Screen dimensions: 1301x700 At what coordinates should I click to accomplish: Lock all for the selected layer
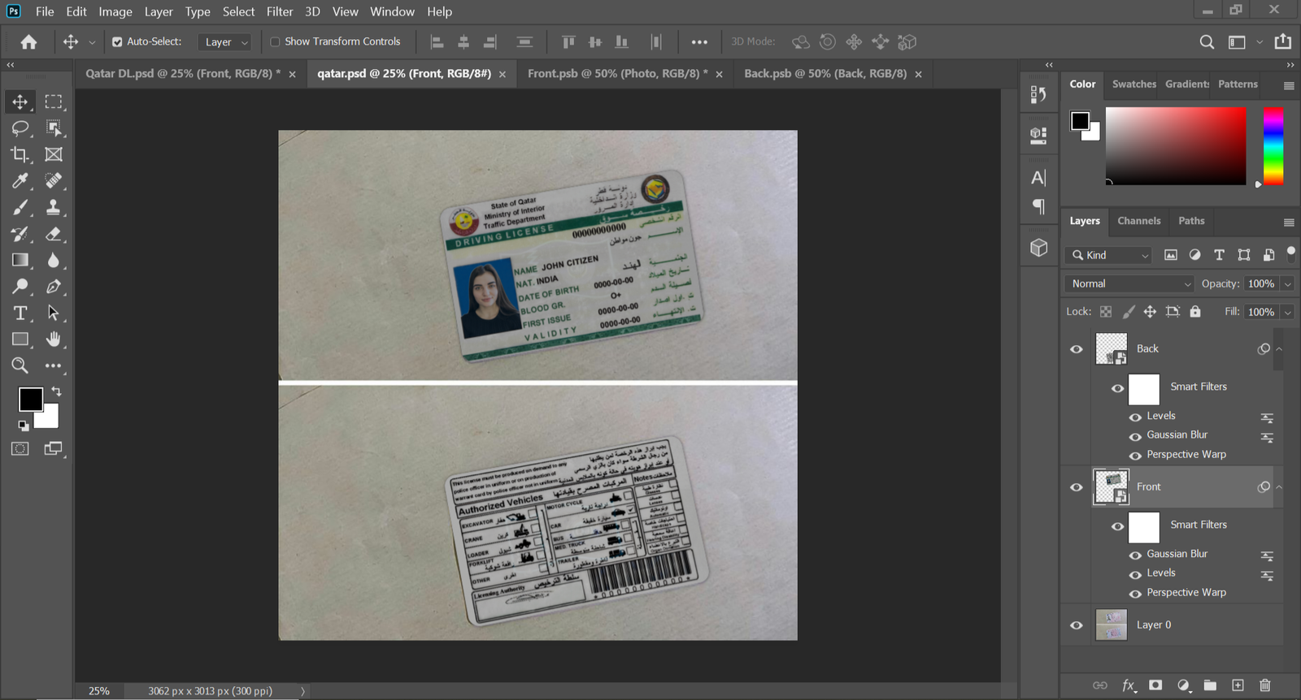click(x=1195, y=312)
